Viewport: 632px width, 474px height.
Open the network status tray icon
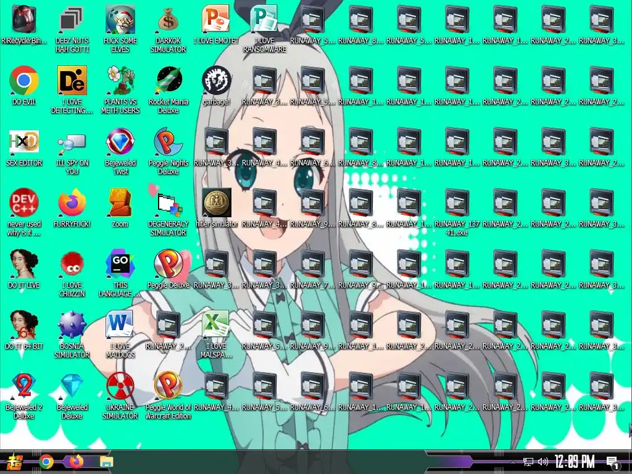click(x=528, y=462)
